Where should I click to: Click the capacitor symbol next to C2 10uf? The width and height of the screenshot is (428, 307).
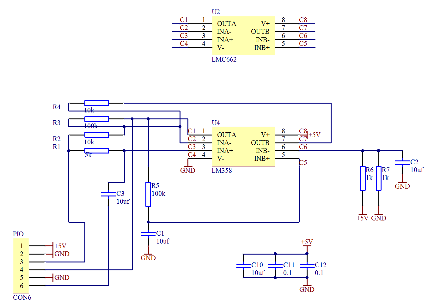coord(402,163)
